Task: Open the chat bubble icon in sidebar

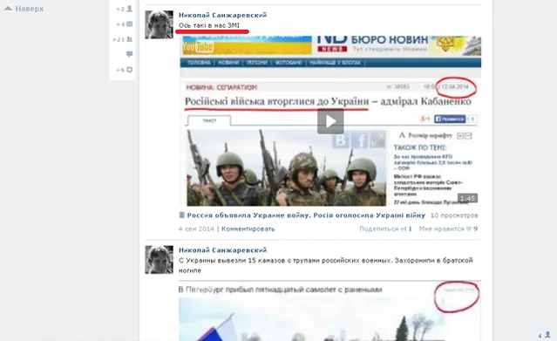Action: coord(129,54)
